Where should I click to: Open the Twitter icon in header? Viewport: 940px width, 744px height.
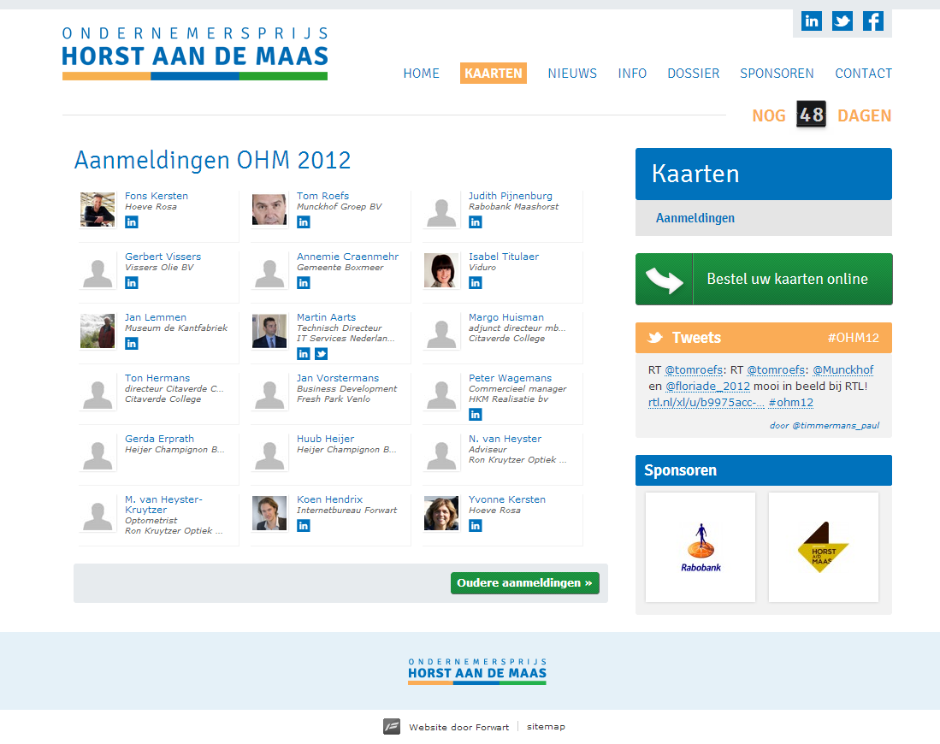pyautogui.click(x=842, y=21)
